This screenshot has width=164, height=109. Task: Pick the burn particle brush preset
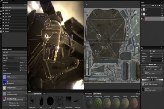tap(41, 101)
